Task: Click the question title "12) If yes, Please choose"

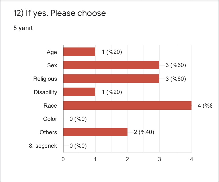Action: [x=60, y=13]
